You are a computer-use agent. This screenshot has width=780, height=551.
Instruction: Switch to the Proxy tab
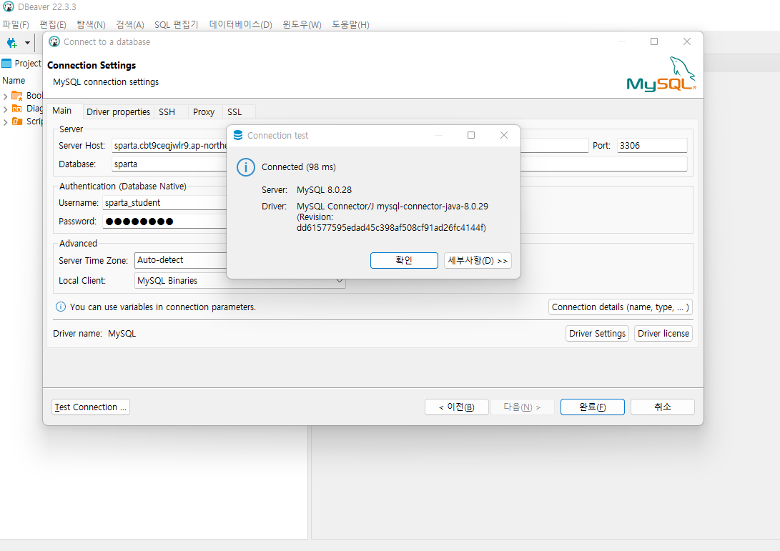click(204, 112)
